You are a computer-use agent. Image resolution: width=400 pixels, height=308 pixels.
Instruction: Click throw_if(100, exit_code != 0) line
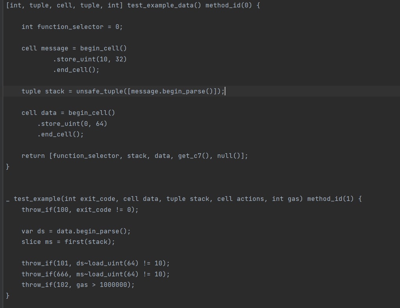pos(80,210)
